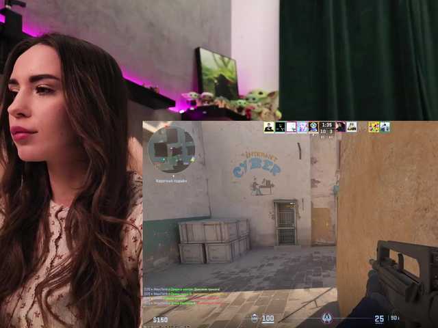Image resolution: width=438 pixels, height=328 pixels.
Task: Click the white-pink third player avatar
Action: 291,127
